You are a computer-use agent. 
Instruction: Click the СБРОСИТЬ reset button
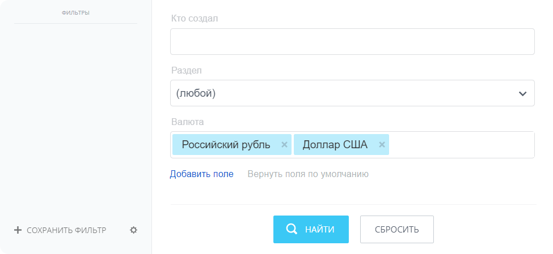click(397, 229)
